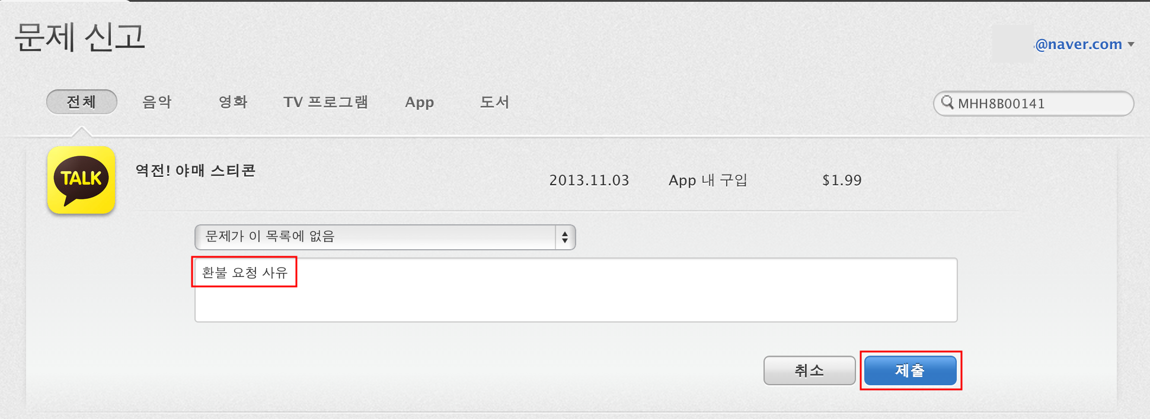Click the KakaoTalk app icon
This screenshot has height=419, width=1150.
pos(81,180)
